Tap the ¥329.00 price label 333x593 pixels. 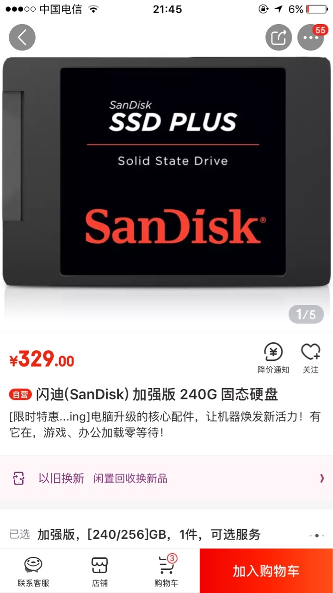(x=42, y=359)
